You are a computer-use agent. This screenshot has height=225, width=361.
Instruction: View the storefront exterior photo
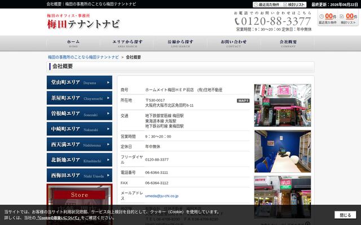(283, 105)
